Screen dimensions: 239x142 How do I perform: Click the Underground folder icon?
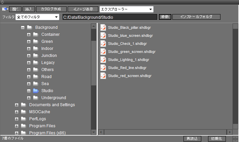(x=36, y=98)
